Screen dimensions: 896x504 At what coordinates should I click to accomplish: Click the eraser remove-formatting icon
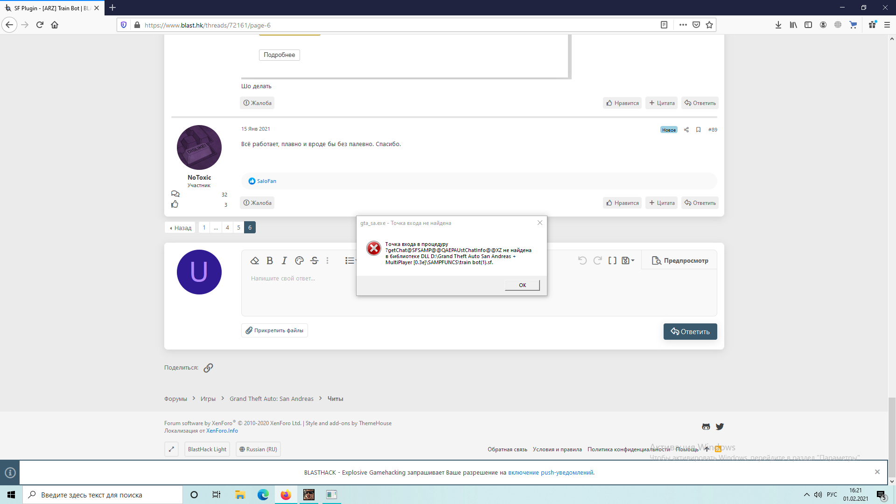[254, 260]
